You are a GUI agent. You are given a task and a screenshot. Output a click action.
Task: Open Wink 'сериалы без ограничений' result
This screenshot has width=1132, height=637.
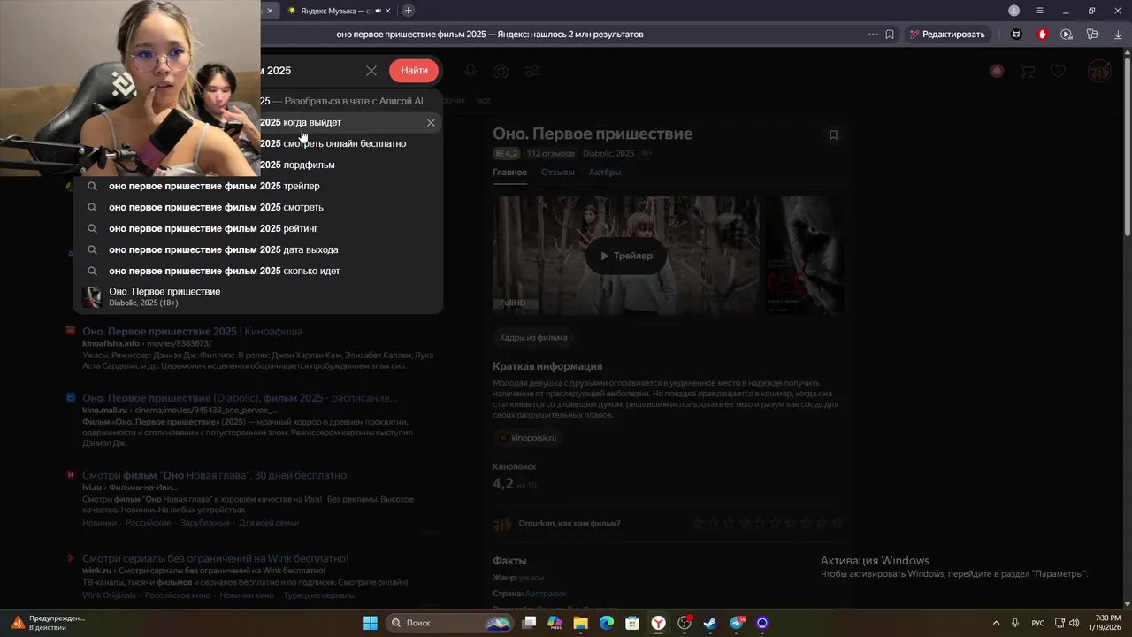[x=215, y=558]
